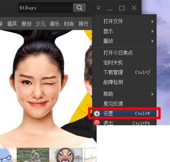
Task: Select 定时关机 menu entry
Action: (124, 62)
